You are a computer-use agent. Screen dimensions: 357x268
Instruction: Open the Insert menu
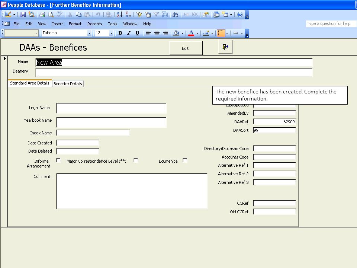57,24
